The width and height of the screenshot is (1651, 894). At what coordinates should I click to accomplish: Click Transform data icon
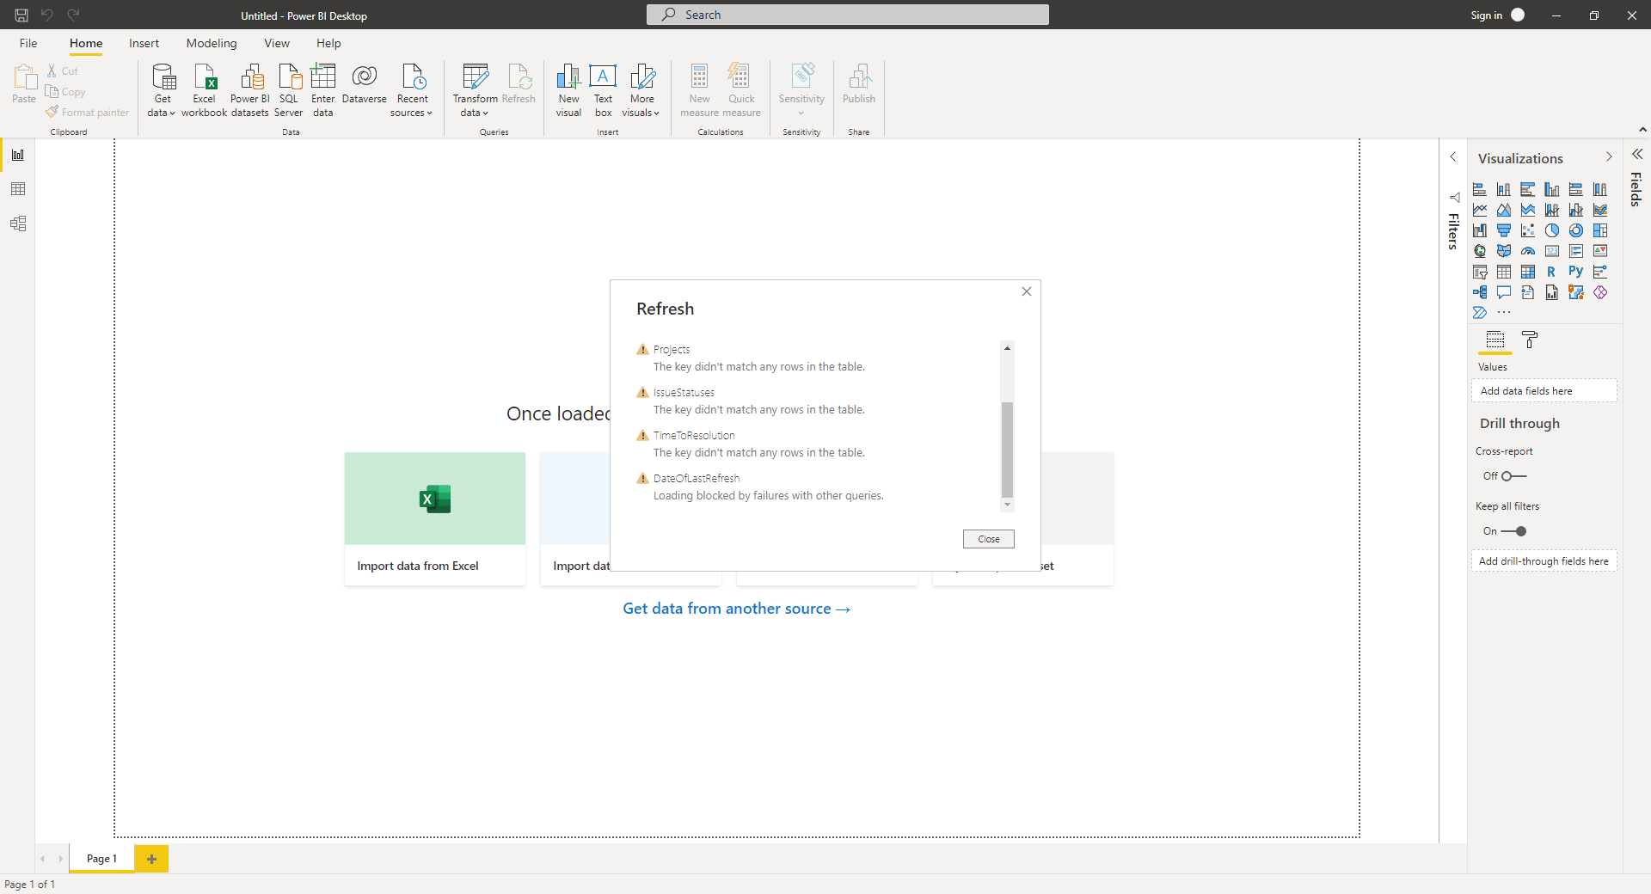[475, 77]
